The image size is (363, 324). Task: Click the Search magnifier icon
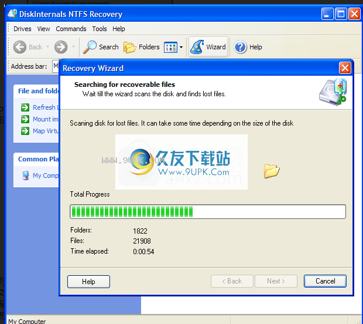[x=90, y=47]
